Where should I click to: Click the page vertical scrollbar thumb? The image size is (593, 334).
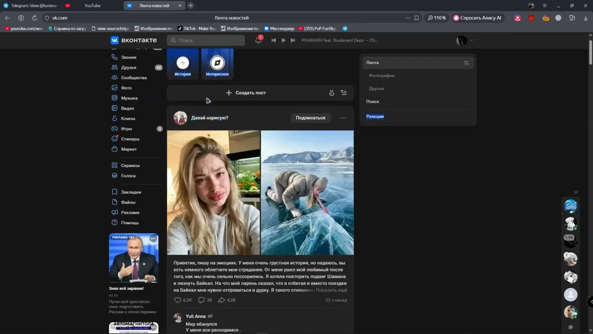[x=590, y=52]
